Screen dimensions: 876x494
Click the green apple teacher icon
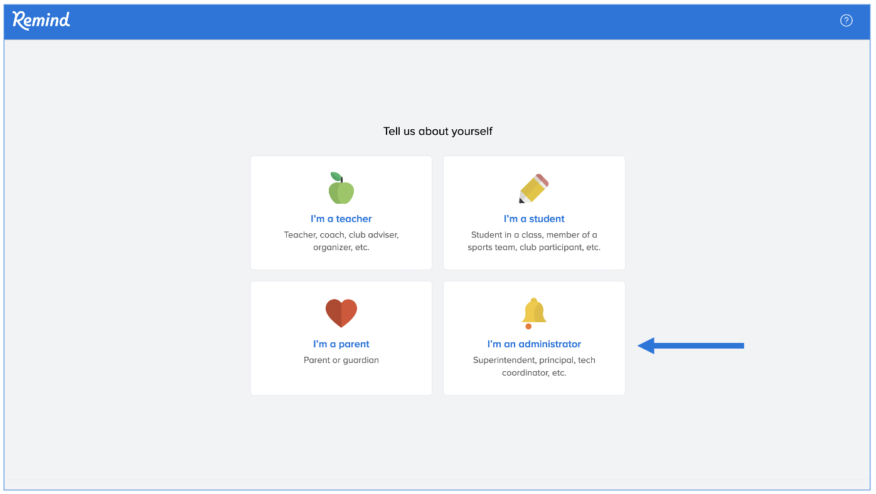tap(341, 189)
